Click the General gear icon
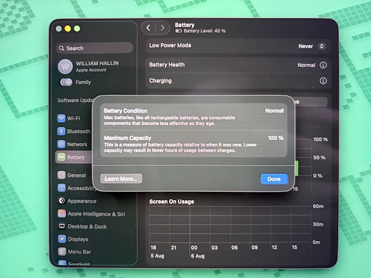 61,175
